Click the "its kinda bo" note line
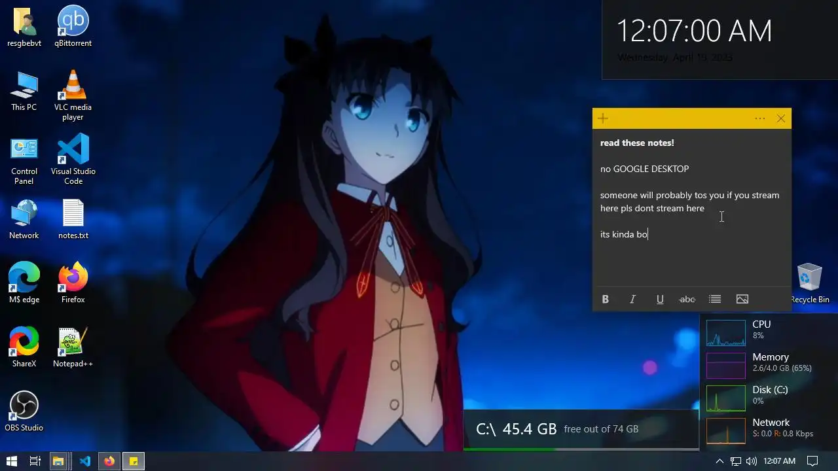The height and width of the screenshot is (471, 838). [624, 234]
